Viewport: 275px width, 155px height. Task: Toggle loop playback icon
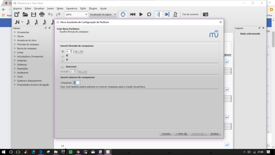[149, 14]
